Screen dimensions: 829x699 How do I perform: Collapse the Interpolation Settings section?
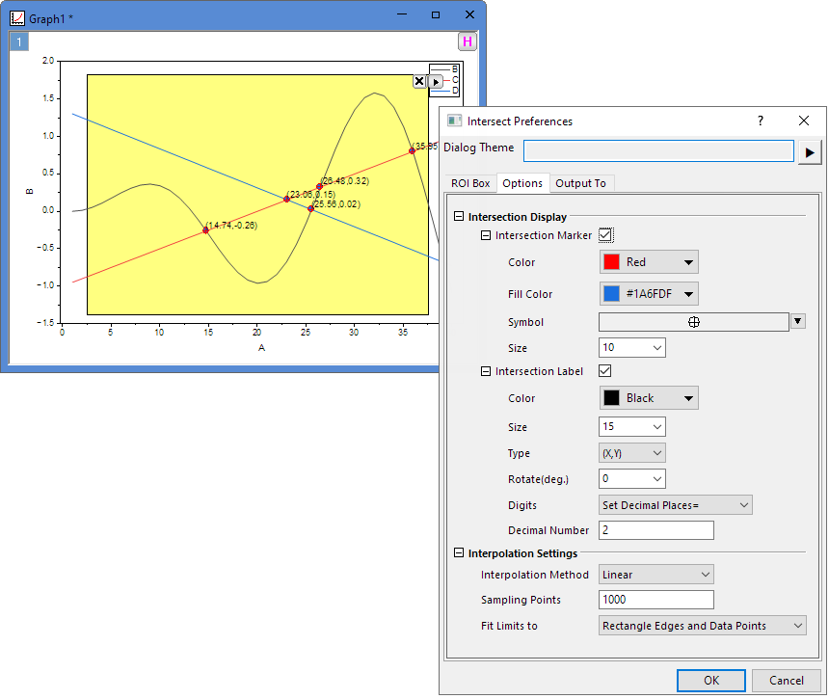tap(459, 552)
